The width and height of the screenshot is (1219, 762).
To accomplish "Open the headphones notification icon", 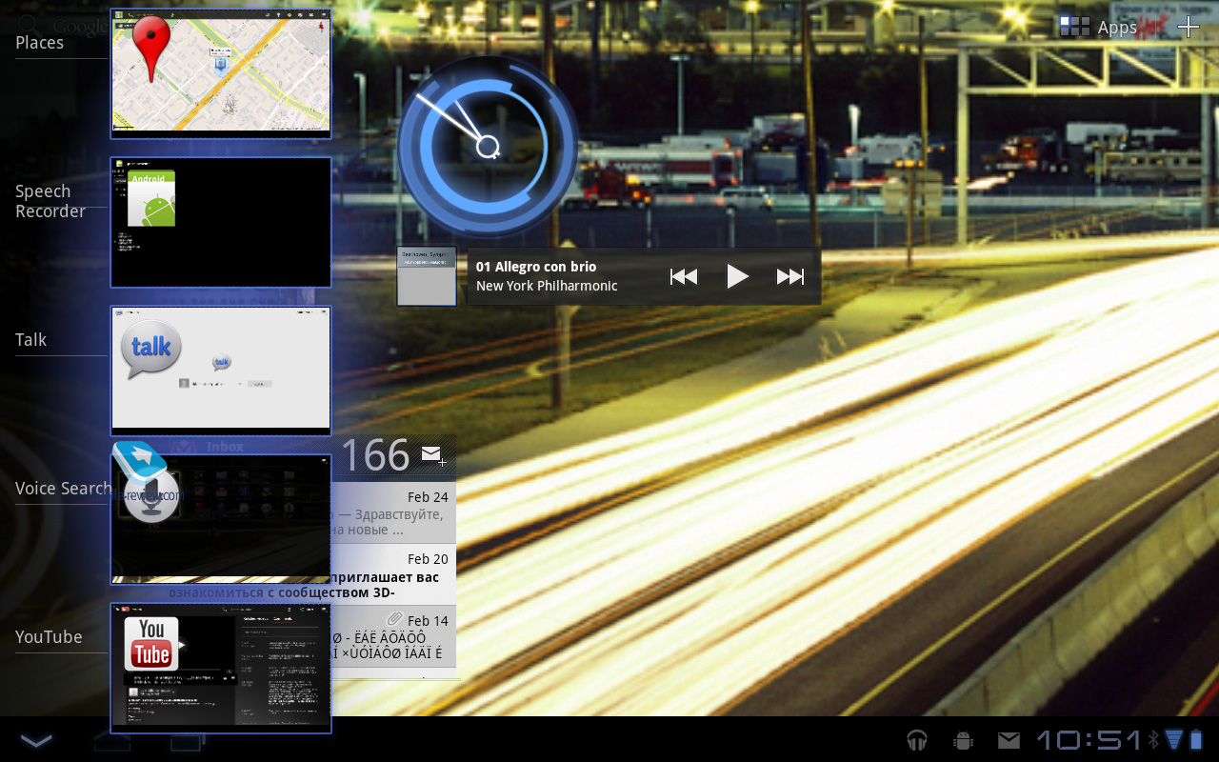I will tap(917, 740).
